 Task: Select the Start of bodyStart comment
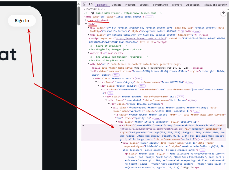tap(108, 46)
